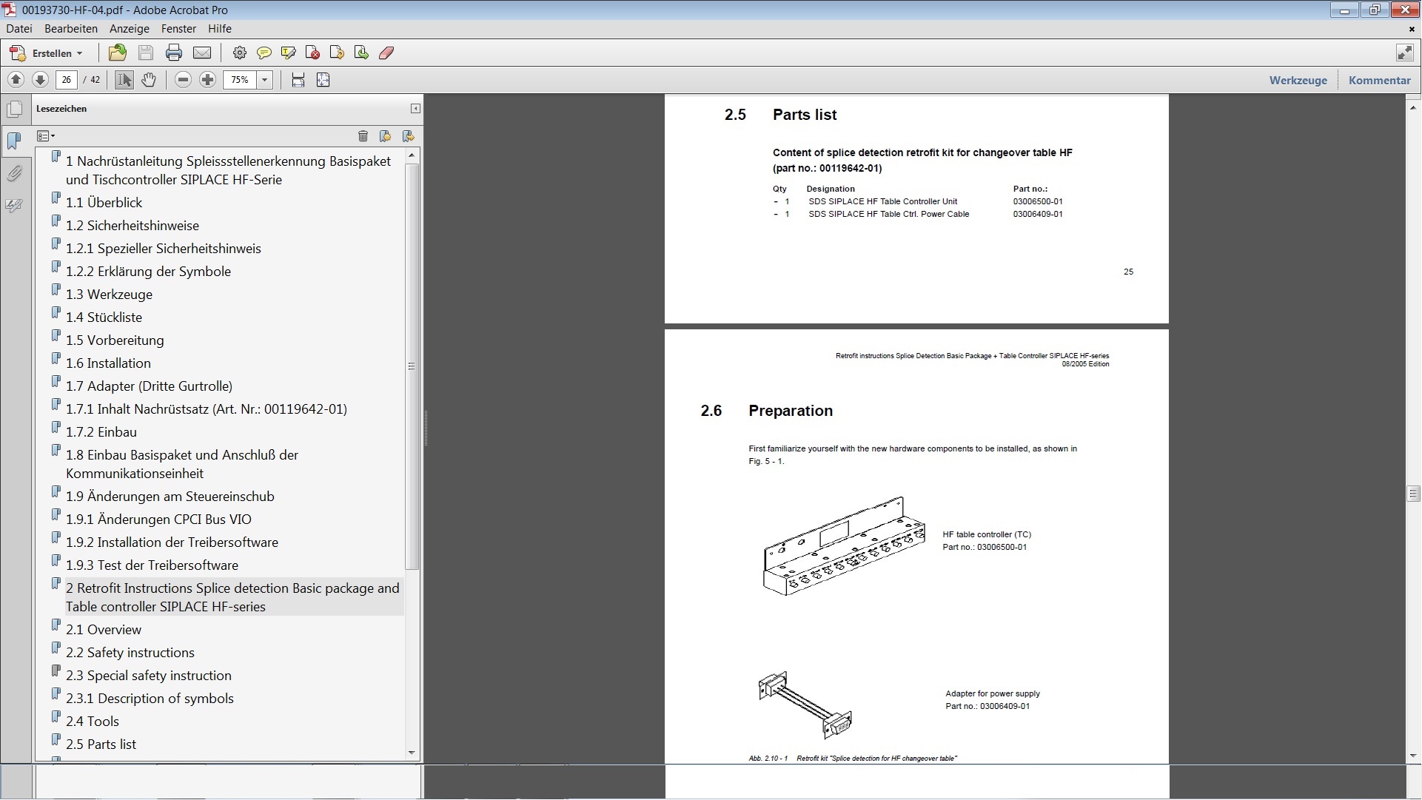Open the Werkzeuge pane
This screenshot has width=1422, height=800.
tap(1298, 80)
